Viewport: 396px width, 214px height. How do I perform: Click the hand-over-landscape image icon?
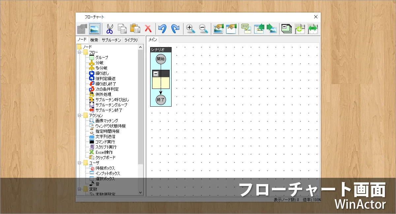pos(218,29)
